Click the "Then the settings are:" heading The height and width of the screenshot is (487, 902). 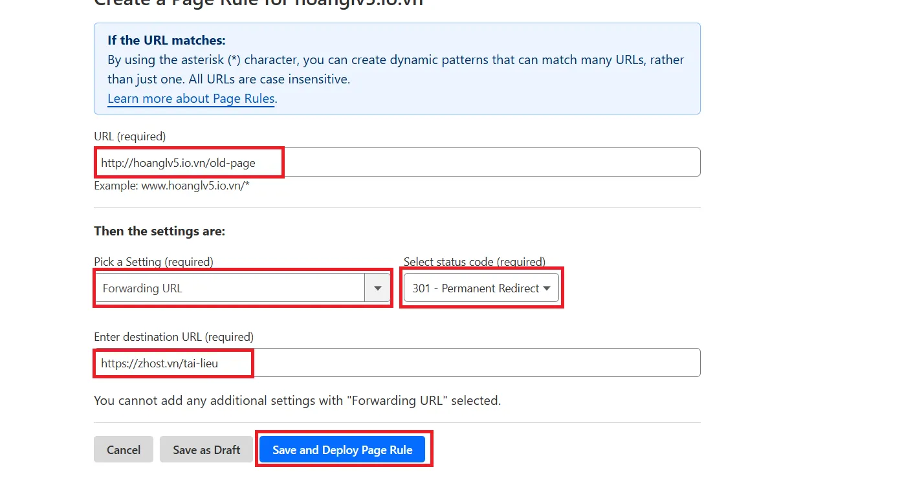(x=159, y=231)
